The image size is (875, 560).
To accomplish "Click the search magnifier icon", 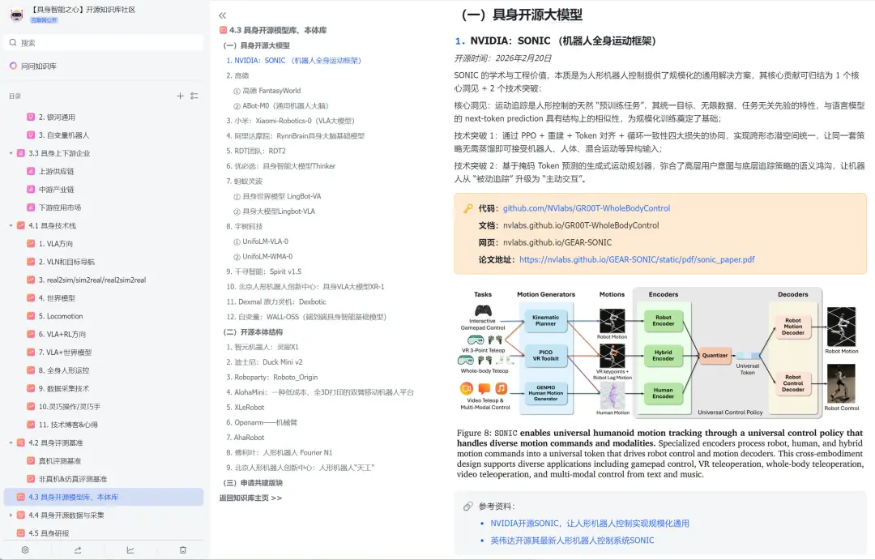I will 14,42.
